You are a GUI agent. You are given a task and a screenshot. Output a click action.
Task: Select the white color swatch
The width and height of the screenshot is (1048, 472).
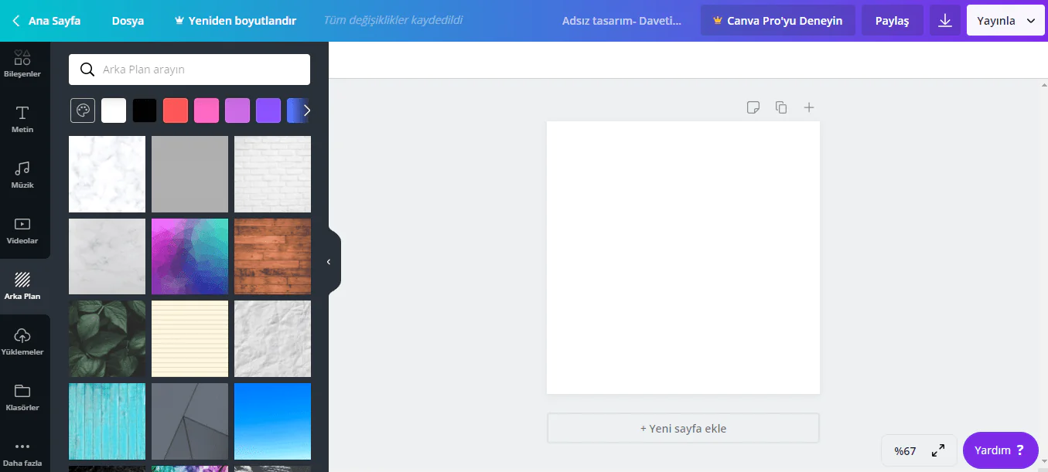pyautogui.click(x=114, y=110)
